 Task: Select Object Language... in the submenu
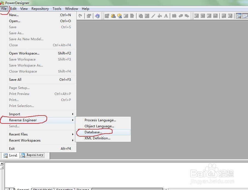pos(103,126)
